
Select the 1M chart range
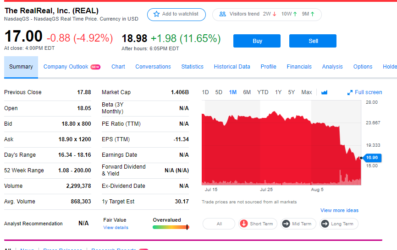(x=233, y=92)
